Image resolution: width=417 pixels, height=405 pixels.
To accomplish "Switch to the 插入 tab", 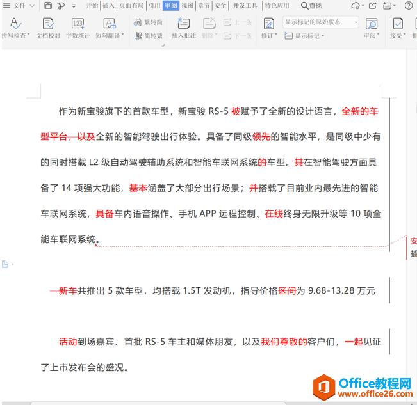I will pos(108,5).
